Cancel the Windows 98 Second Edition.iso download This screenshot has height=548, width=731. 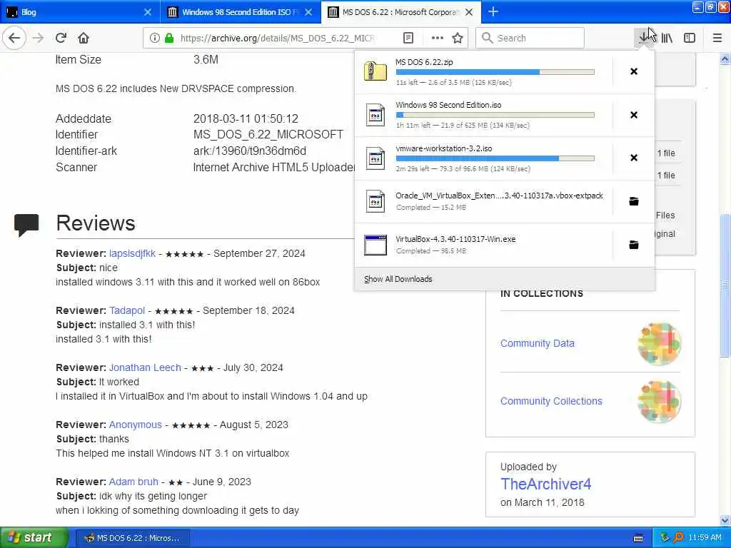pos(634,115)
